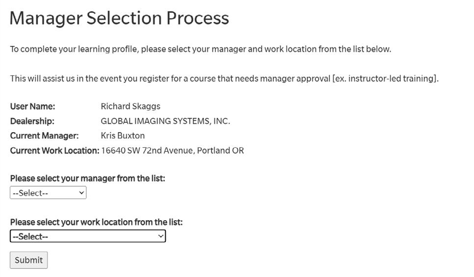474x277 pixels.
Task: Click the Dealership label
Action: (x=32, y=121)
